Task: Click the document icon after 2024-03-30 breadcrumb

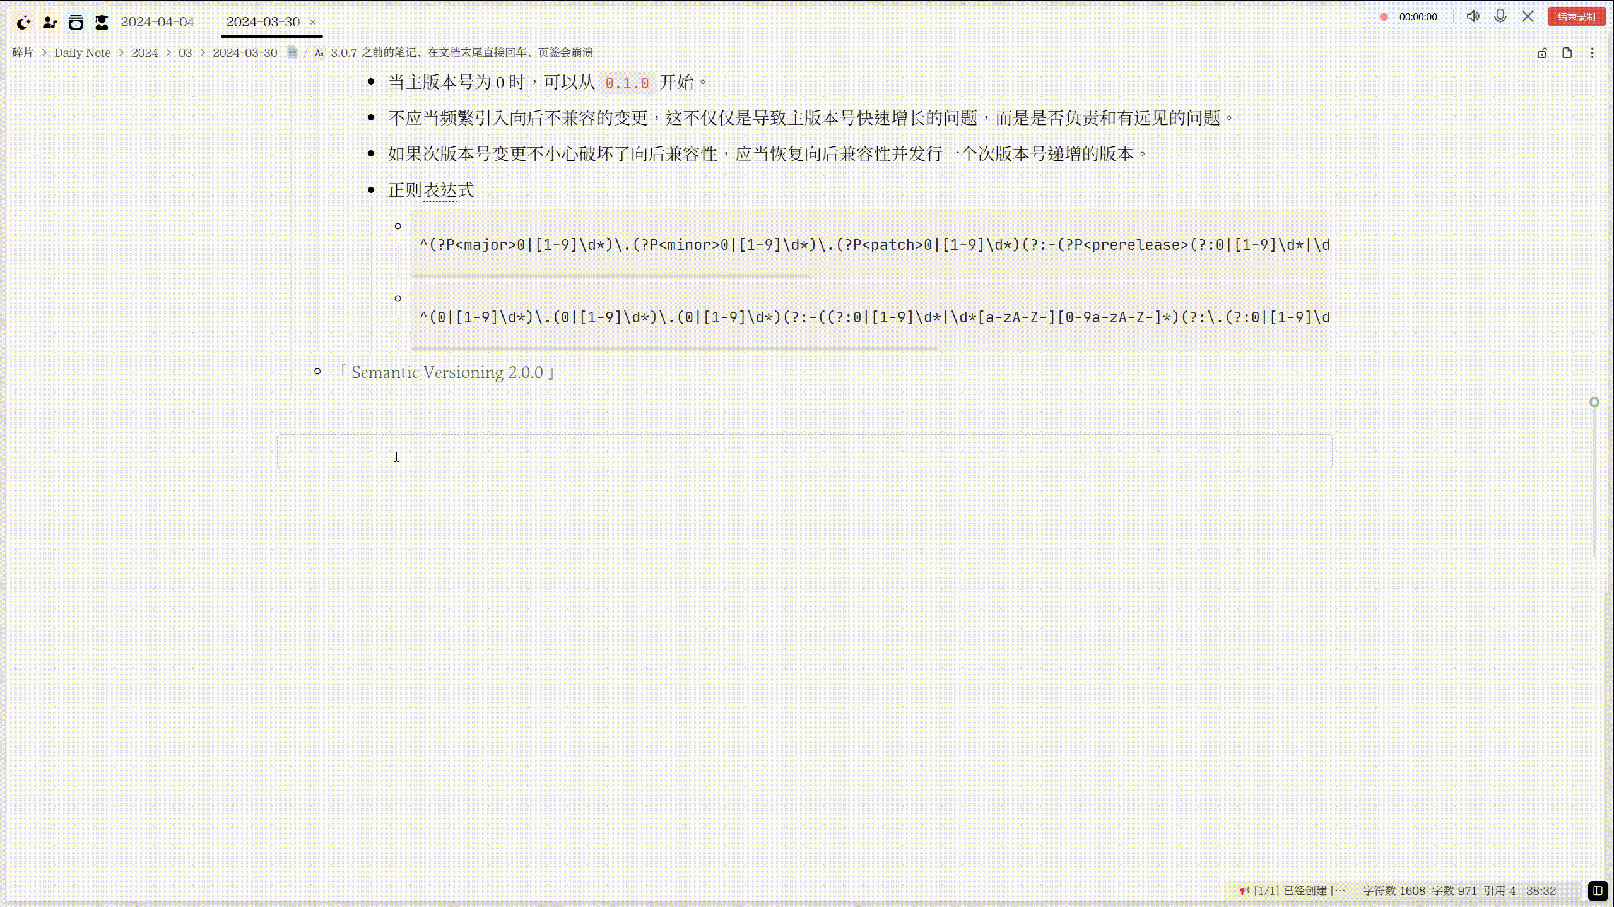Action: pyautogui.click(x=292, y=53)
